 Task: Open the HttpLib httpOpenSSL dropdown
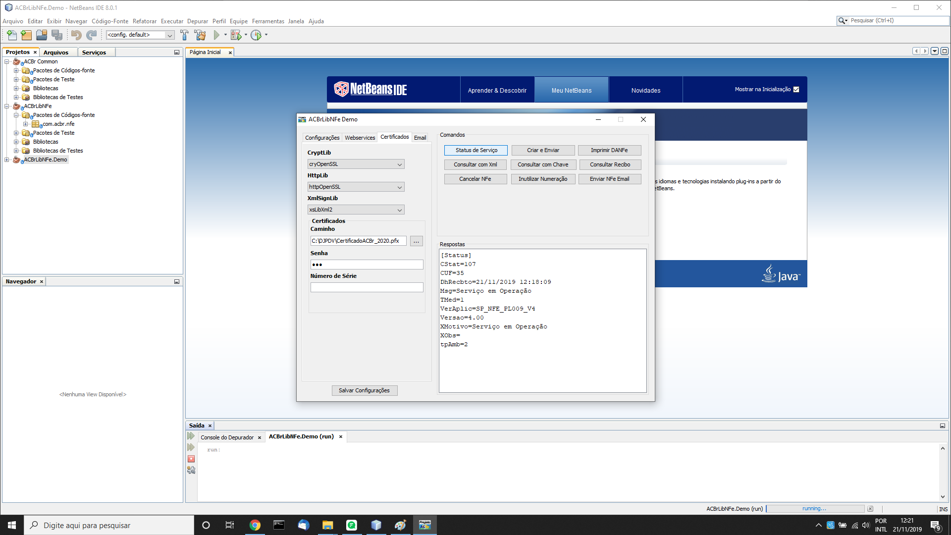tap(356, 187)
